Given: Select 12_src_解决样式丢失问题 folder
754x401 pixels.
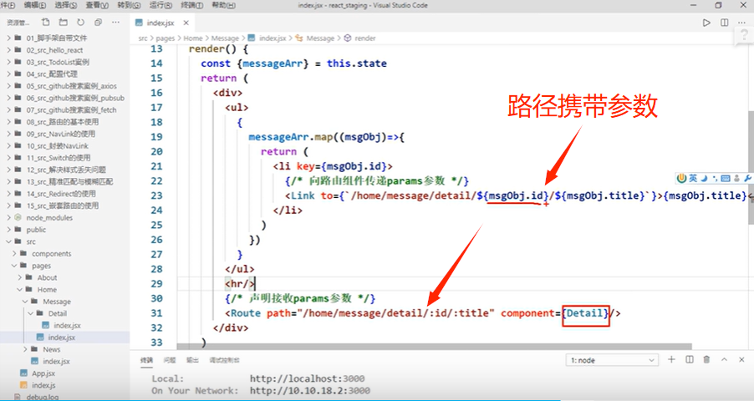Looking at the screenshot, I should (65, 170).
